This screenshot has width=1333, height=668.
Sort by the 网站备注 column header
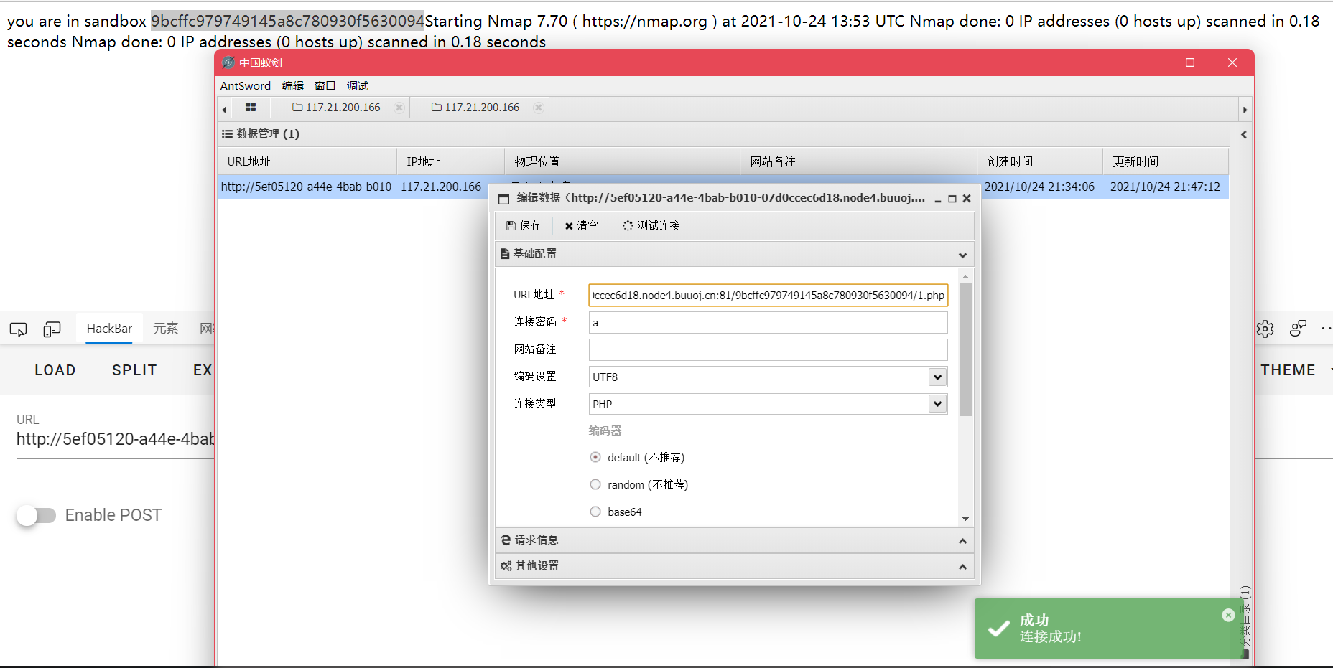coord(859,161)
